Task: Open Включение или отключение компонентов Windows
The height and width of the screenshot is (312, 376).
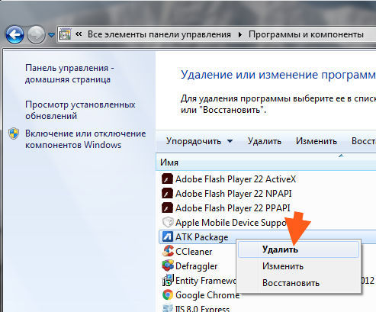Action: [85, 139]
